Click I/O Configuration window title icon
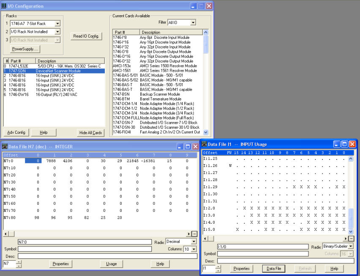This screenshot has height=276, width=360. (x=4, y=6)
